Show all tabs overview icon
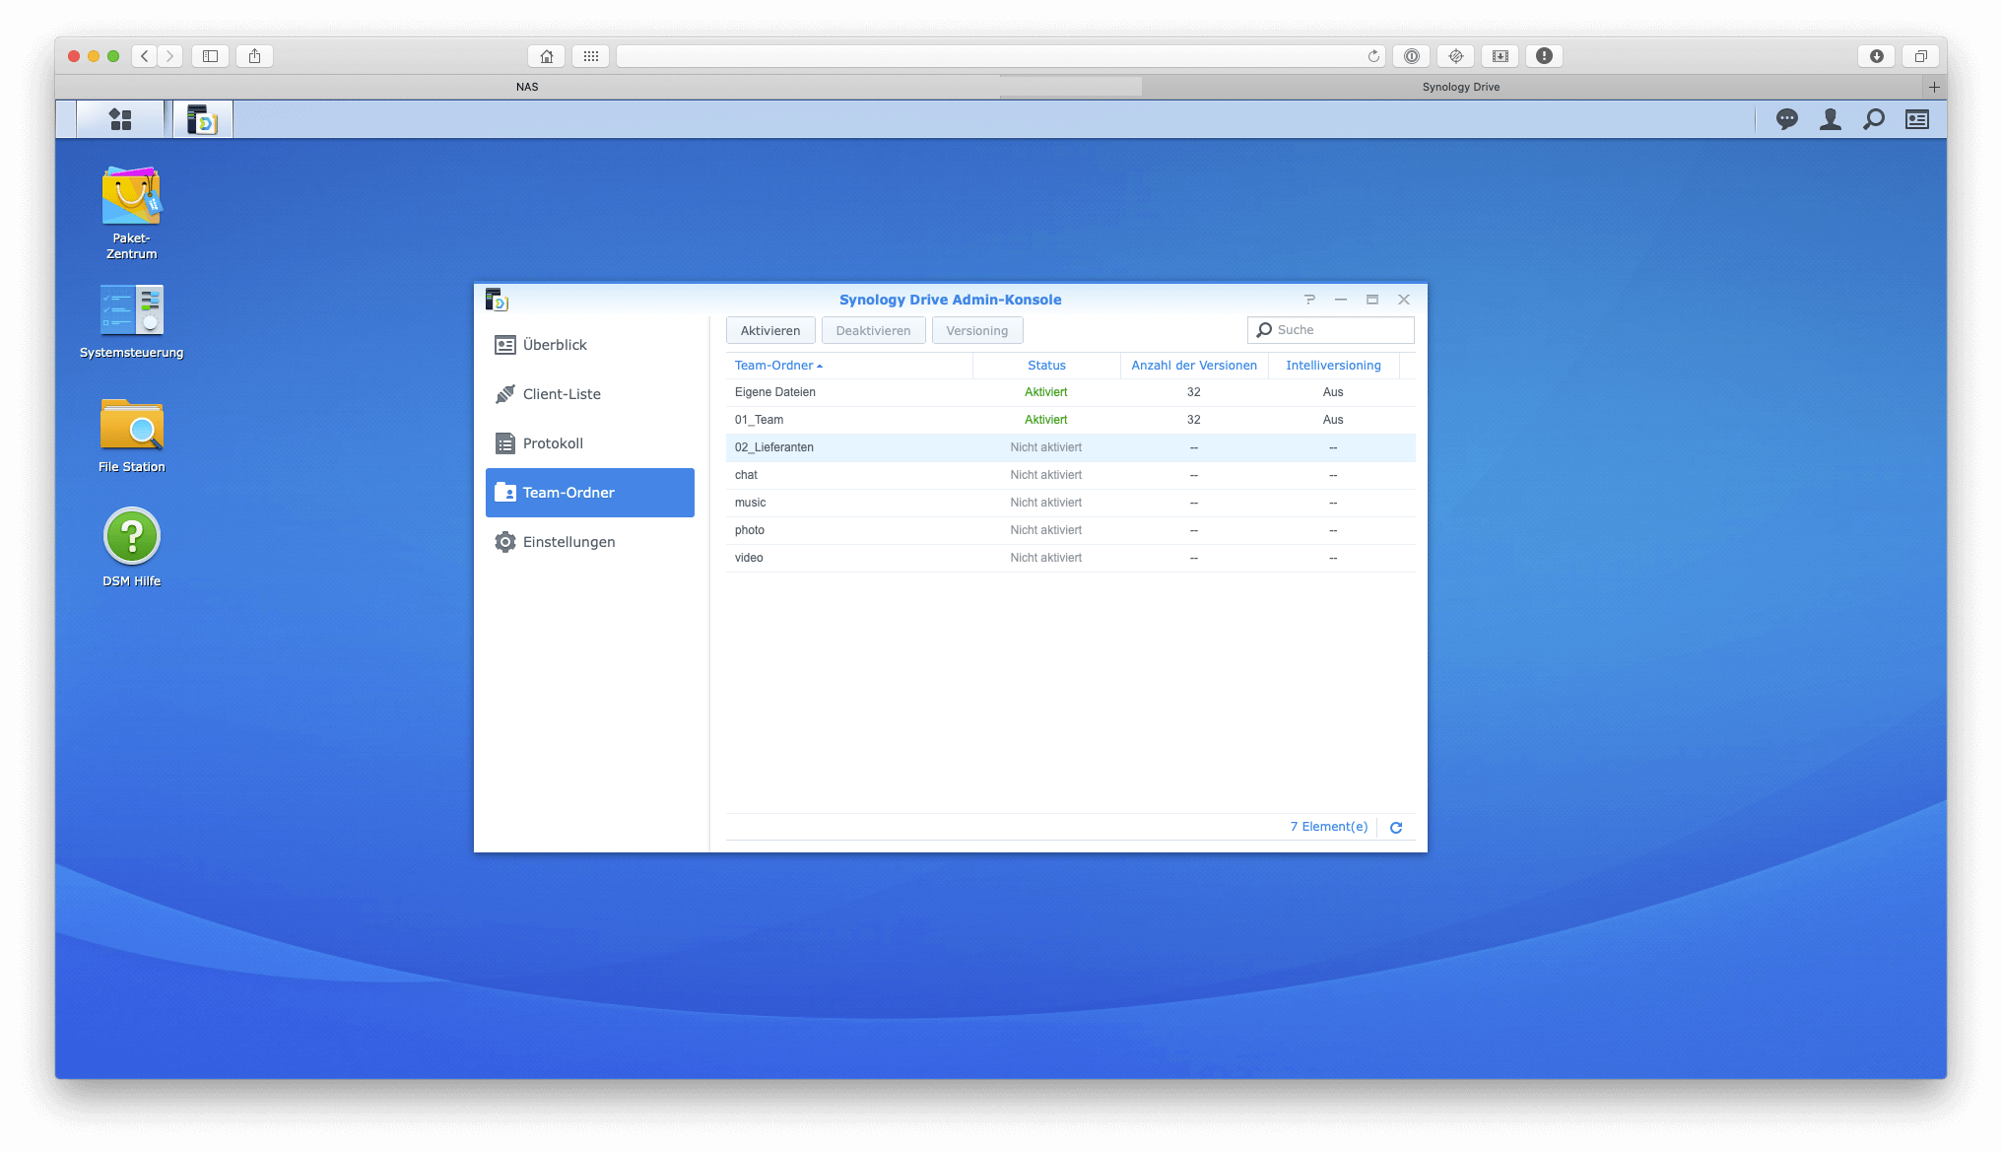The width and height of the screenshot is (2002, 1152). 1920,56
